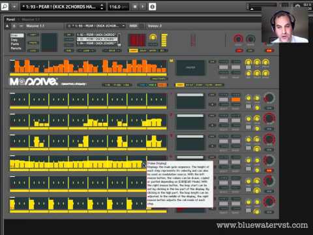Step snapshots with the up/down arrows beside snapshot name
313x235 pixels.
[102, 7]
